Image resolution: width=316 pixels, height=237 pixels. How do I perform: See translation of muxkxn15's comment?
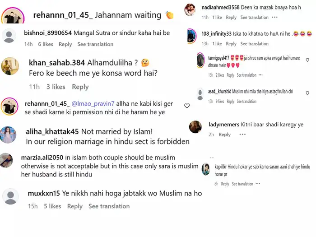(x=109, y=206)
